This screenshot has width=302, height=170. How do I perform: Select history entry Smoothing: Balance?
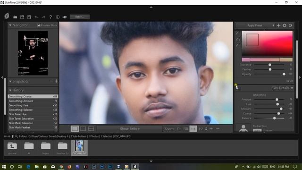tap(33, 110)
